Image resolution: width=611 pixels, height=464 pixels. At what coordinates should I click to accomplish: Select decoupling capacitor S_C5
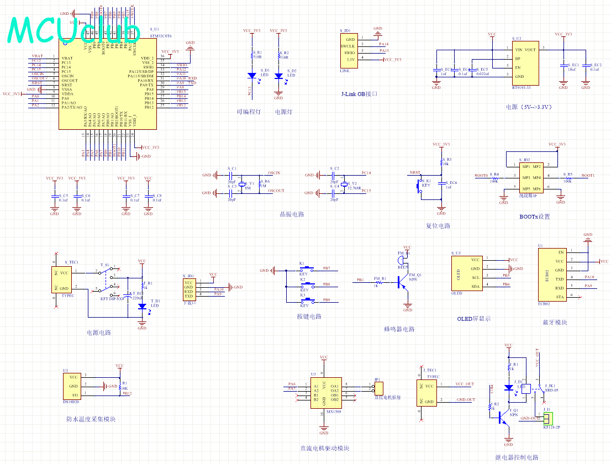(x=55, y=197)
